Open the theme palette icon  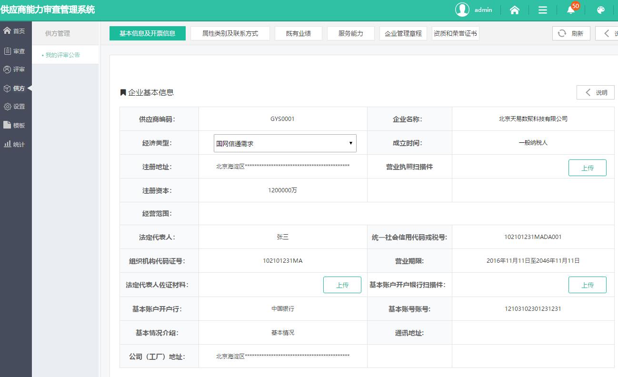(x=600, y=10)
